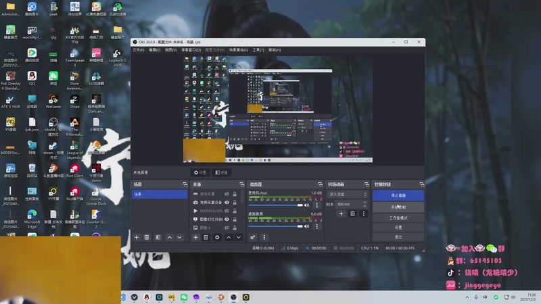The image size is (541, 304).
Task: Click the OBS icon in the Windows taskbar
Action: [233, 297]
